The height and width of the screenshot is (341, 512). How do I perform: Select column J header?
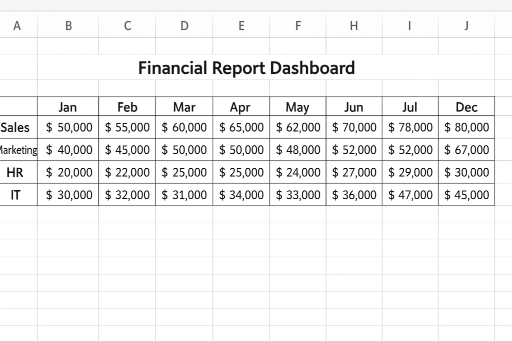click(x=466, y=26)
